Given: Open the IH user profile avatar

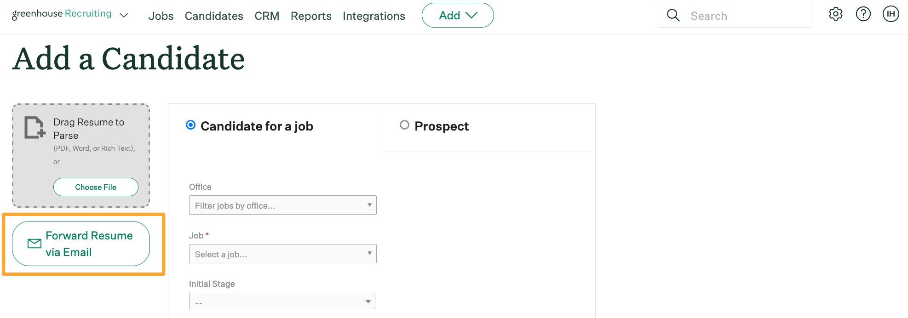Looking at the screenshot, I should tap(891, 14).
